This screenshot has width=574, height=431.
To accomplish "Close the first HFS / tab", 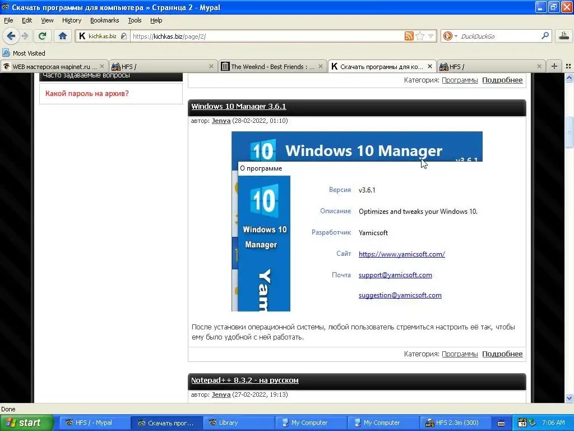I will coord(211,66).
